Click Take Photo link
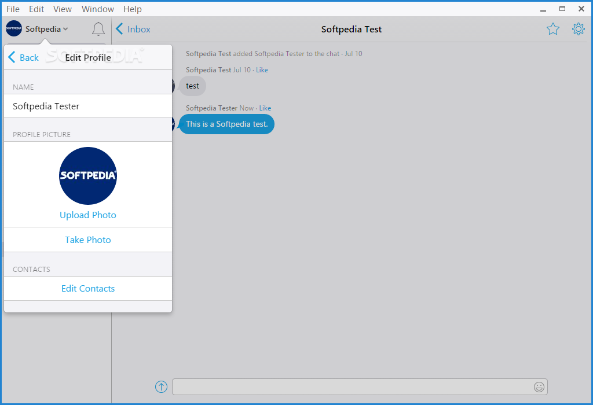Viewport: 593px width, 405px height. coord(88,240)
